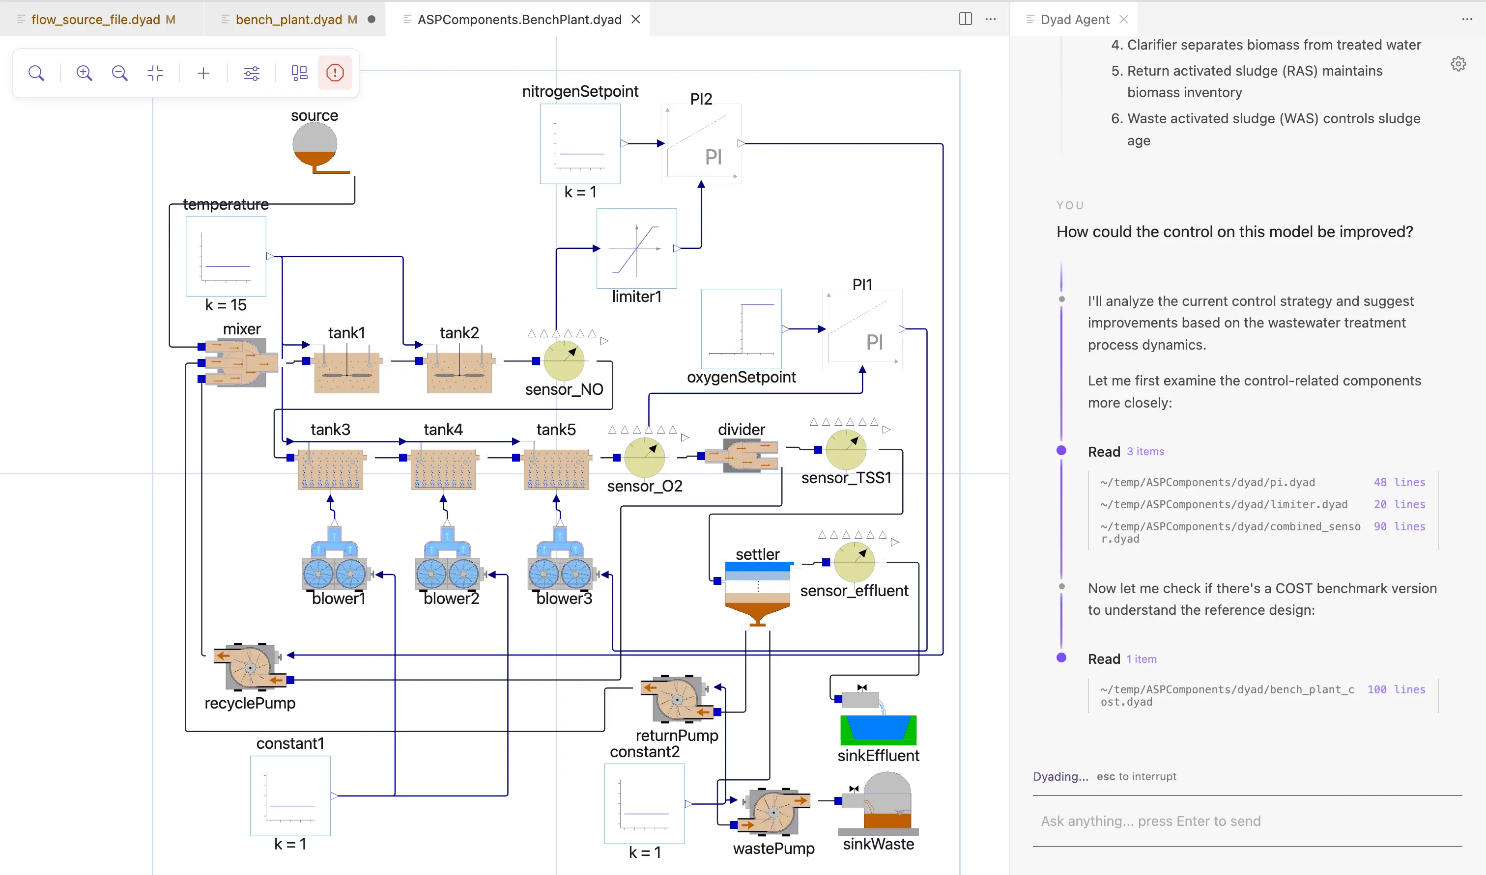Open the Dyad Agent settings gear
1486x875 pixels.
(x=1458, y=64)
